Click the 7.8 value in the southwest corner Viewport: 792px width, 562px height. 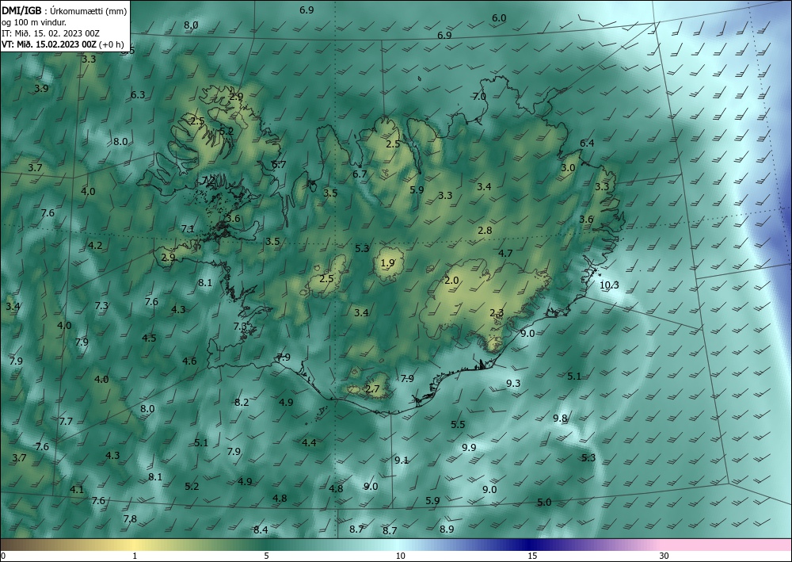[130, 519]
